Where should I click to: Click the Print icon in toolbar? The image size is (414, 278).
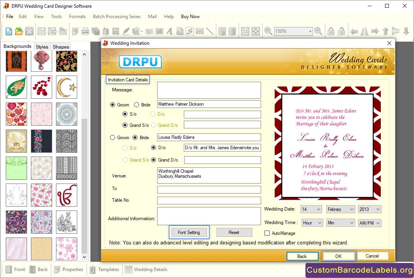pos(85,31)
